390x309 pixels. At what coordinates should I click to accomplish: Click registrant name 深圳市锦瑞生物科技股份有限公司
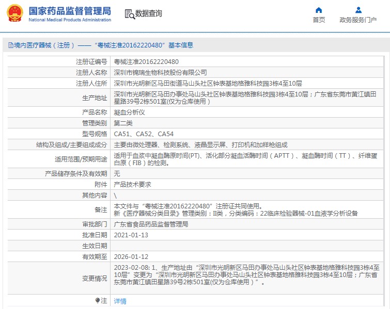(x=160, y=73)
